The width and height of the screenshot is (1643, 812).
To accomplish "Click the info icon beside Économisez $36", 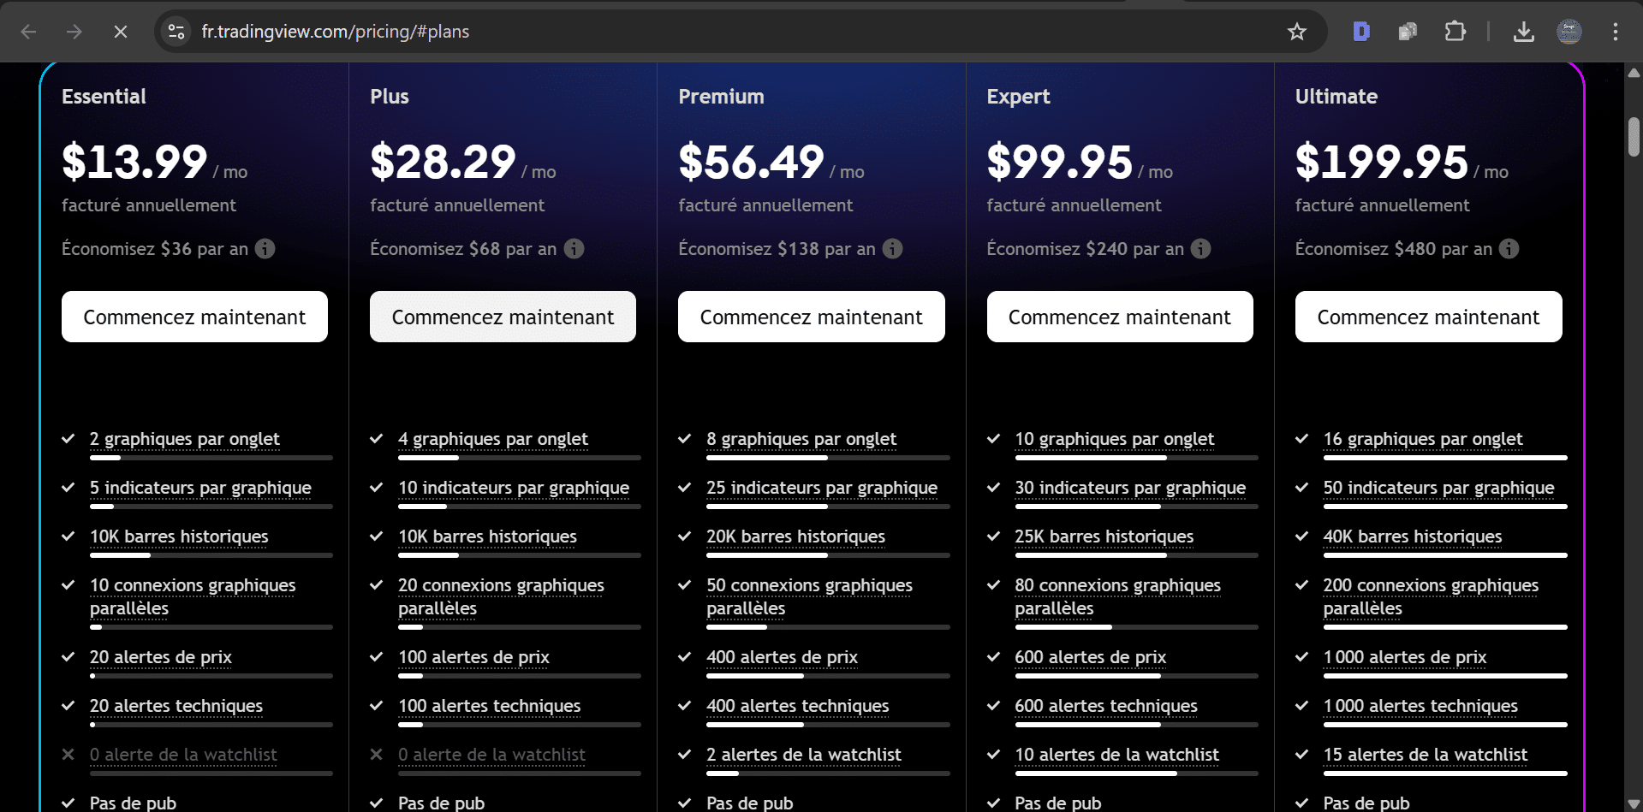I will (x=265, y=249).
